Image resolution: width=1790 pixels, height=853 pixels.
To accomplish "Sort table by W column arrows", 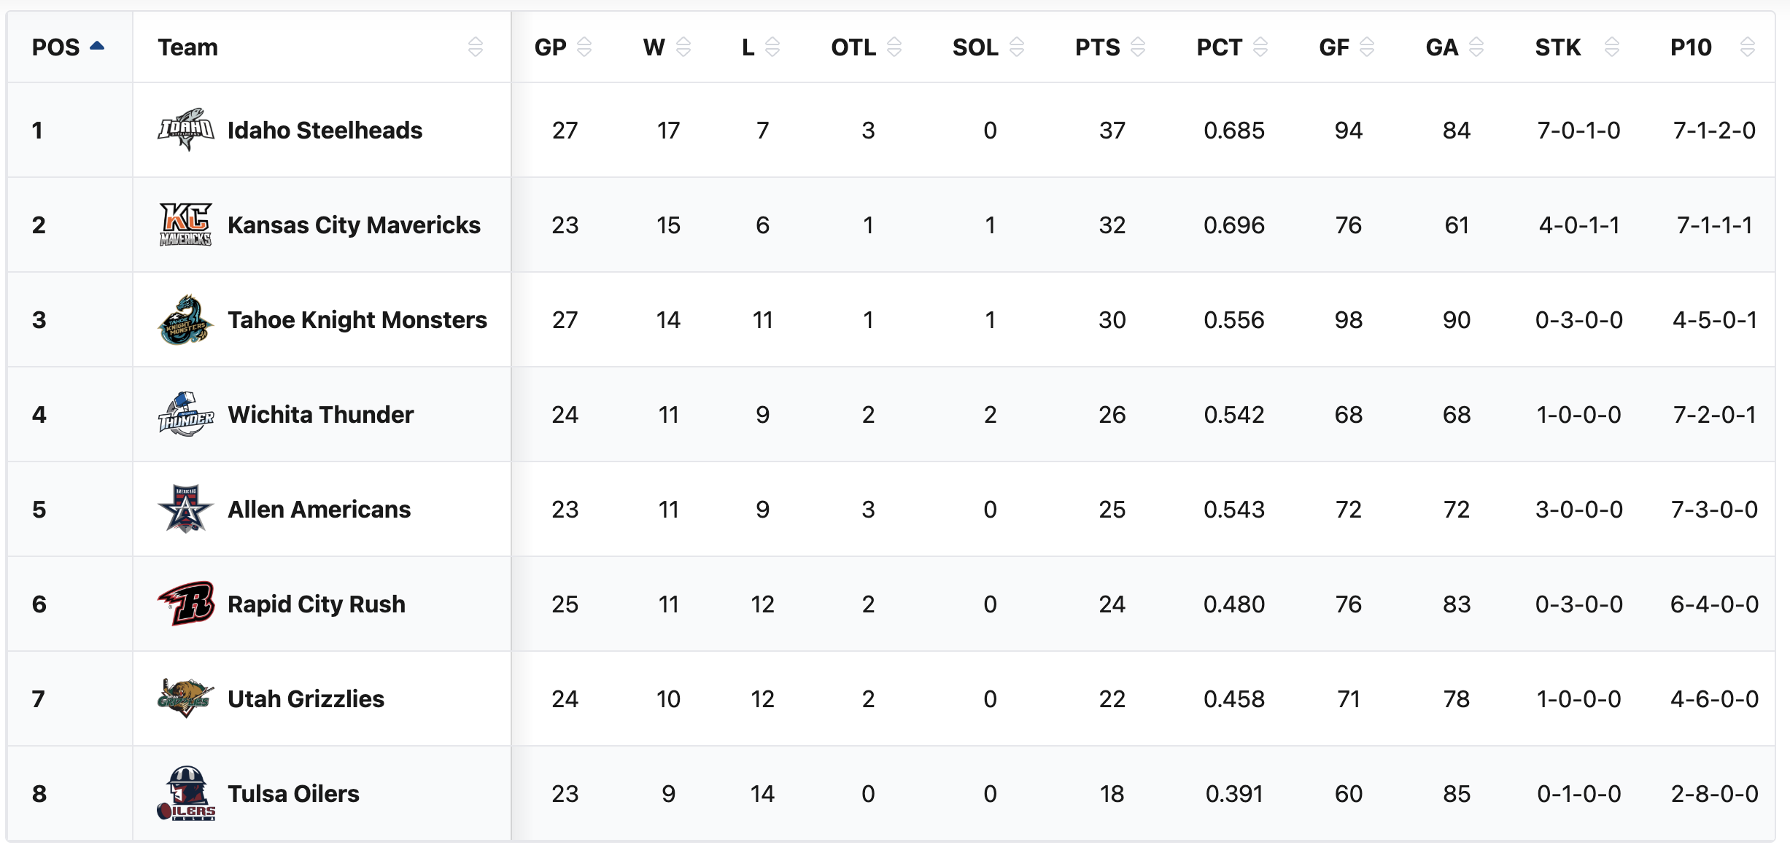I will (683, 47).
